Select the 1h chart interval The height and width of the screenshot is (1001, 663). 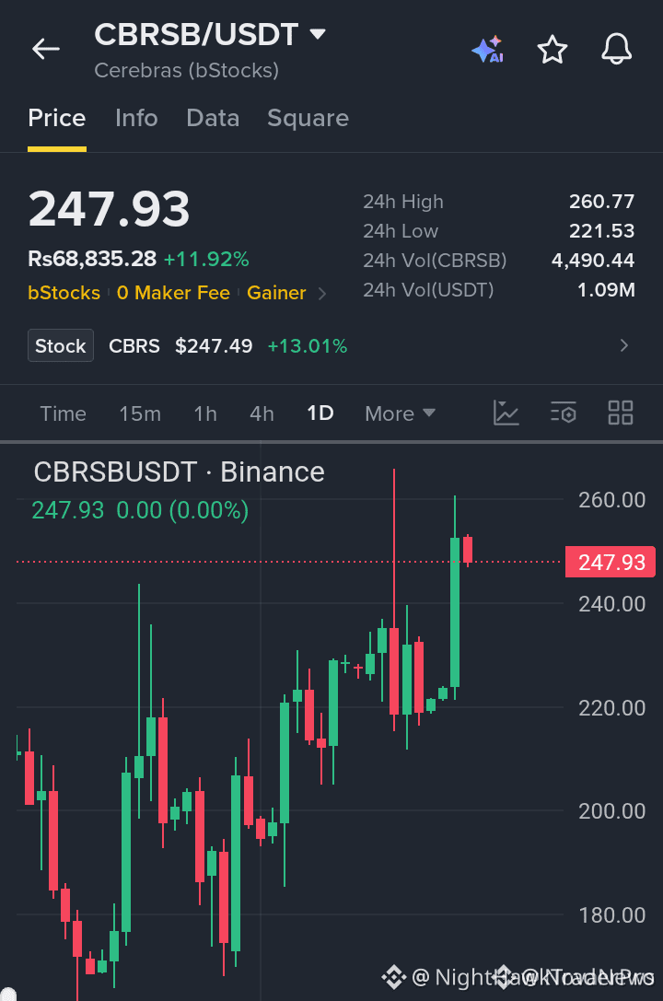(205, 413)
